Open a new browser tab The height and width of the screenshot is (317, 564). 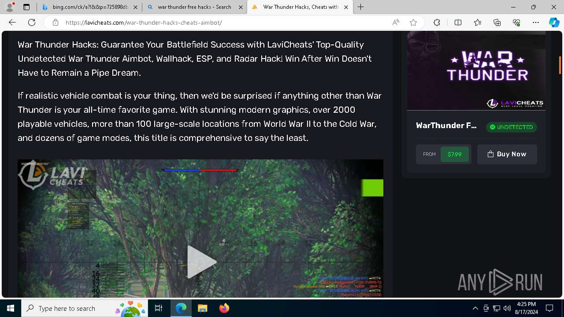(361, 7)
